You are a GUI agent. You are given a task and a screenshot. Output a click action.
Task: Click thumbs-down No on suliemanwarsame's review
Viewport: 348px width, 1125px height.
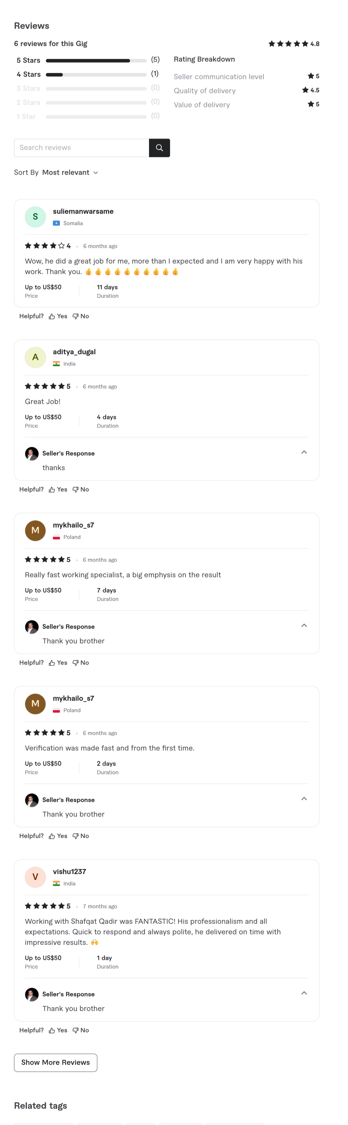pos(81,316)
